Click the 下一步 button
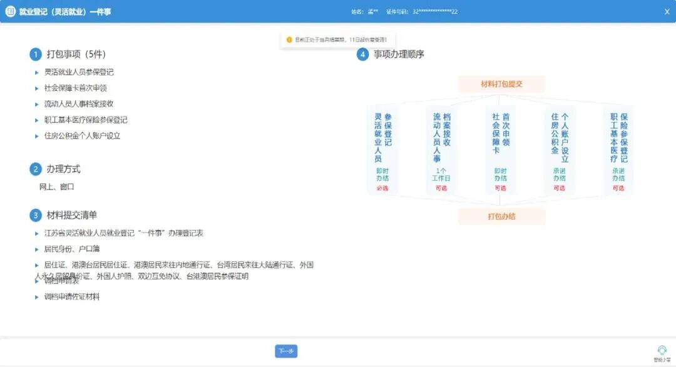676x367 pixels. click(286, 351)
